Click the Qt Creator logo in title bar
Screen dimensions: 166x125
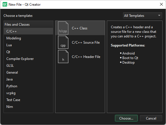(x=5, y=4)
